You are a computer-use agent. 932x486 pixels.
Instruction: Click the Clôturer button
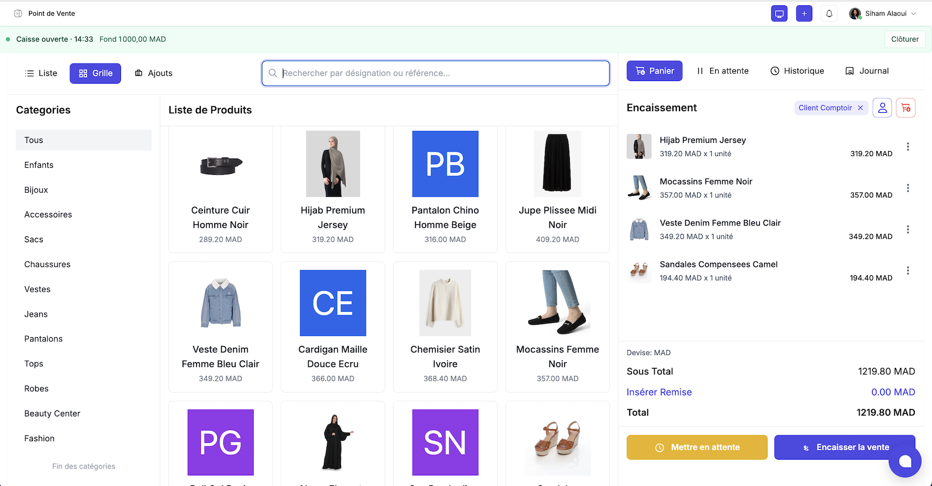905,39
